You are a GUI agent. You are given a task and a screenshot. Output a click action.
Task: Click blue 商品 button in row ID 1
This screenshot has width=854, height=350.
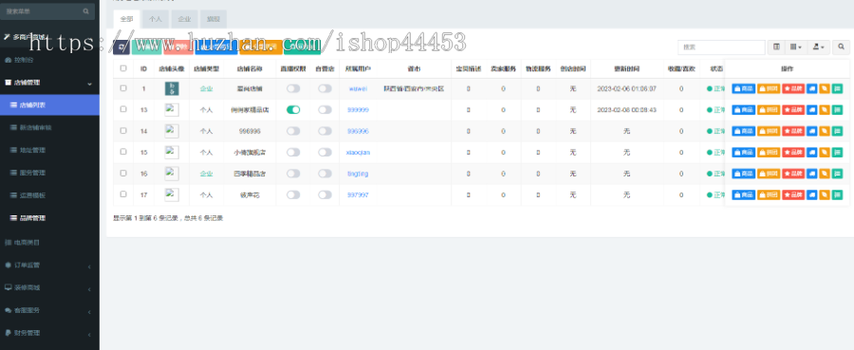tap(743, 89)
